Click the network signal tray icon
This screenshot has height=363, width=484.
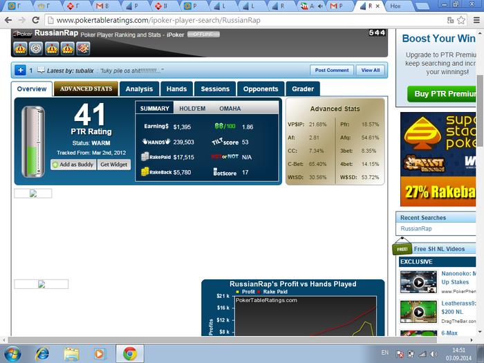(x=422, y=354)
